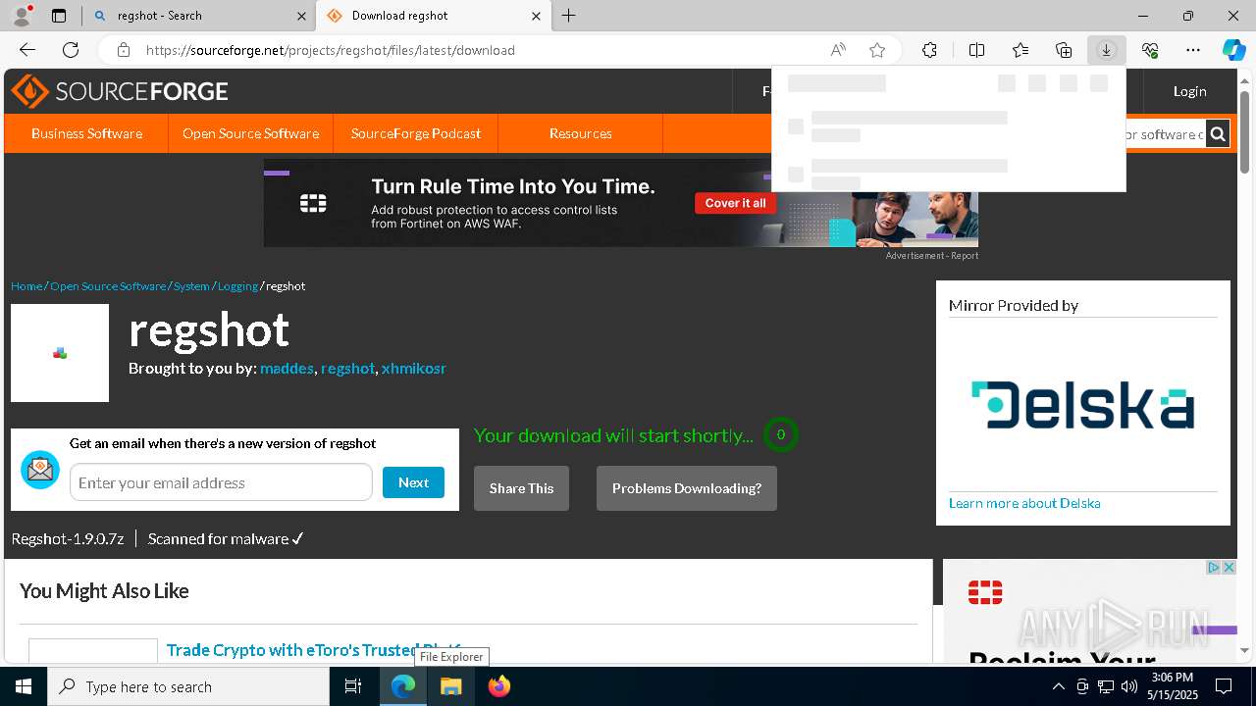Open the Edge profile icon
This screenshot has width=1256, height=706.
click(x=21, y=16)
